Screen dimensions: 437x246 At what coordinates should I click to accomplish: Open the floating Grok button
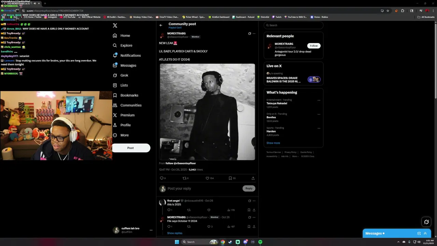tap(426, 222)
